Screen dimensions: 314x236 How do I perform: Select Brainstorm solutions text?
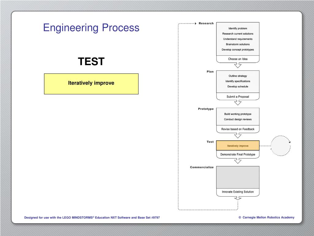pos(238,44)
